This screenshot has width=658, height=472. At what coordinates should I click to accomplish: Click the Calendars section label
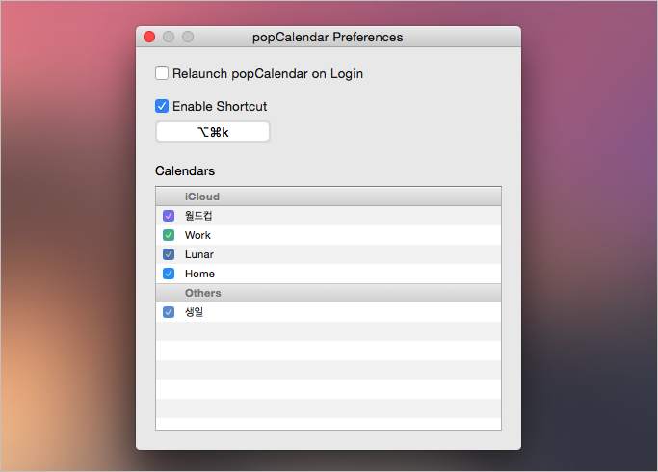coord(185,171)
